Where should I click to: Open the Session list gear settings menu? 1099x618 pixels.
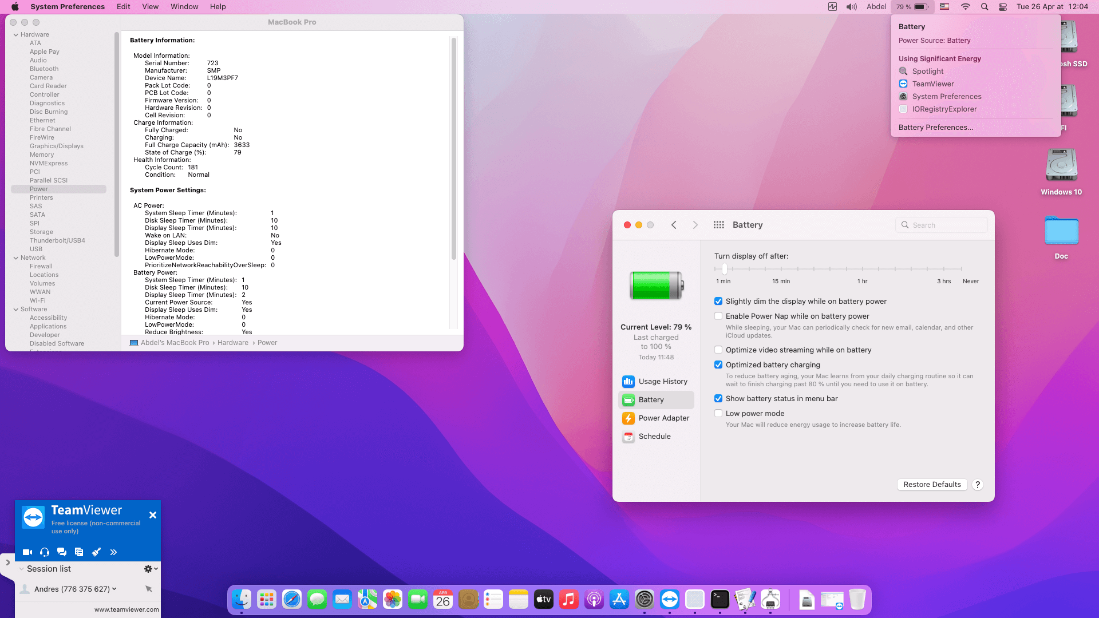(151, 569)
